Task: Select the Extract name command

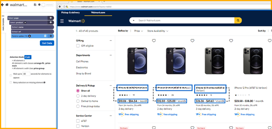Action: pyautogui.click(x=32, y=27)
